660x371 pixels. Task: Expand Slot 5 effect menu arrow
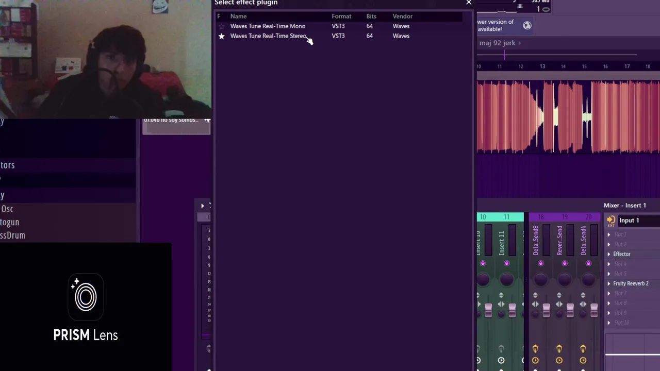point(608,274)
